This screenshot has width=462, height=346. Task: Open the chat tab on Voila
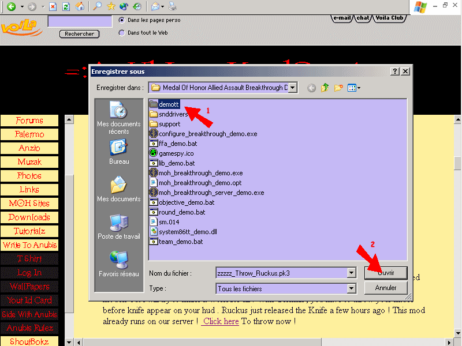[x=363, y=18]
